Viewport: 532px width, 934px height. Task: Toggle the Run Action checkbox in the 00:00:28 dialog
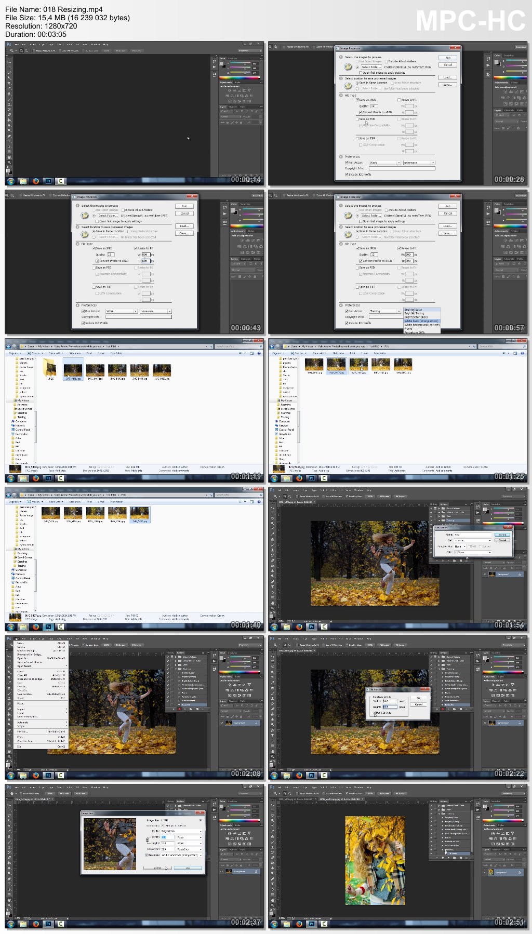click(347, 163)
